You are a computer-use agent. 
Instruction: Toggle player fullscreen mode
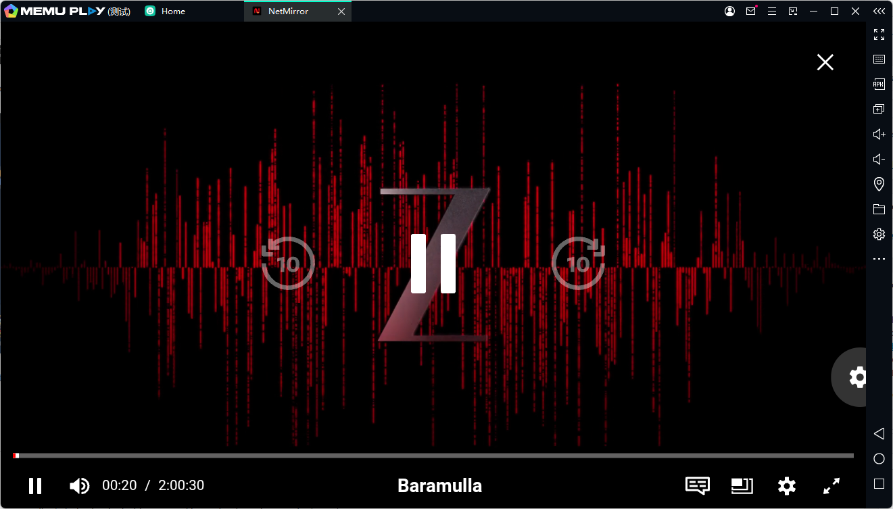point(831,485)
